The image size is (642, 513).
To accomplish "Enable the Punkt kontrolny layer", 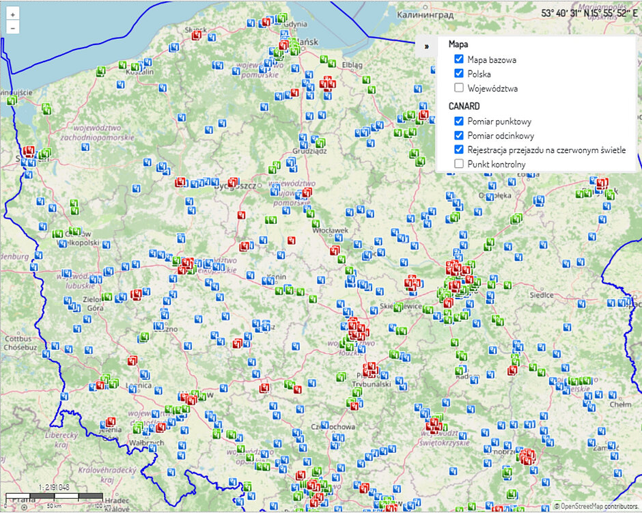I will pyautogui.click(x=459, y=164).
